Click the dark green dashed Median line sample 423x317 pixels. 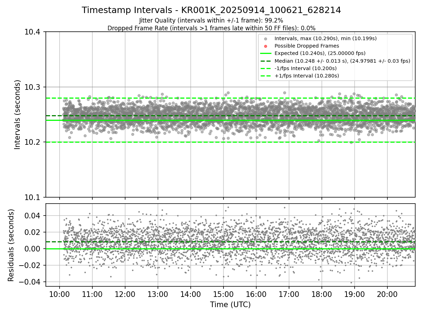pyautogui.click(x=266, y=61)
